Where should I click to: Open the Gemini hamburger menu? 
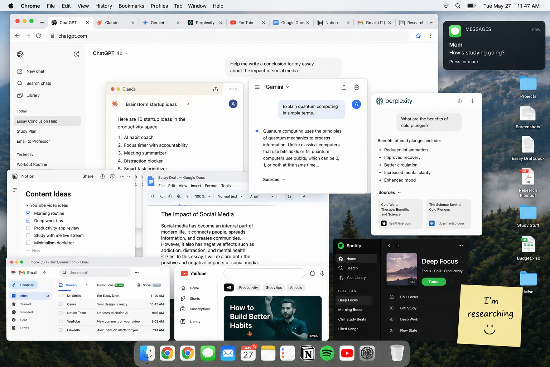[x=257, y=87]
